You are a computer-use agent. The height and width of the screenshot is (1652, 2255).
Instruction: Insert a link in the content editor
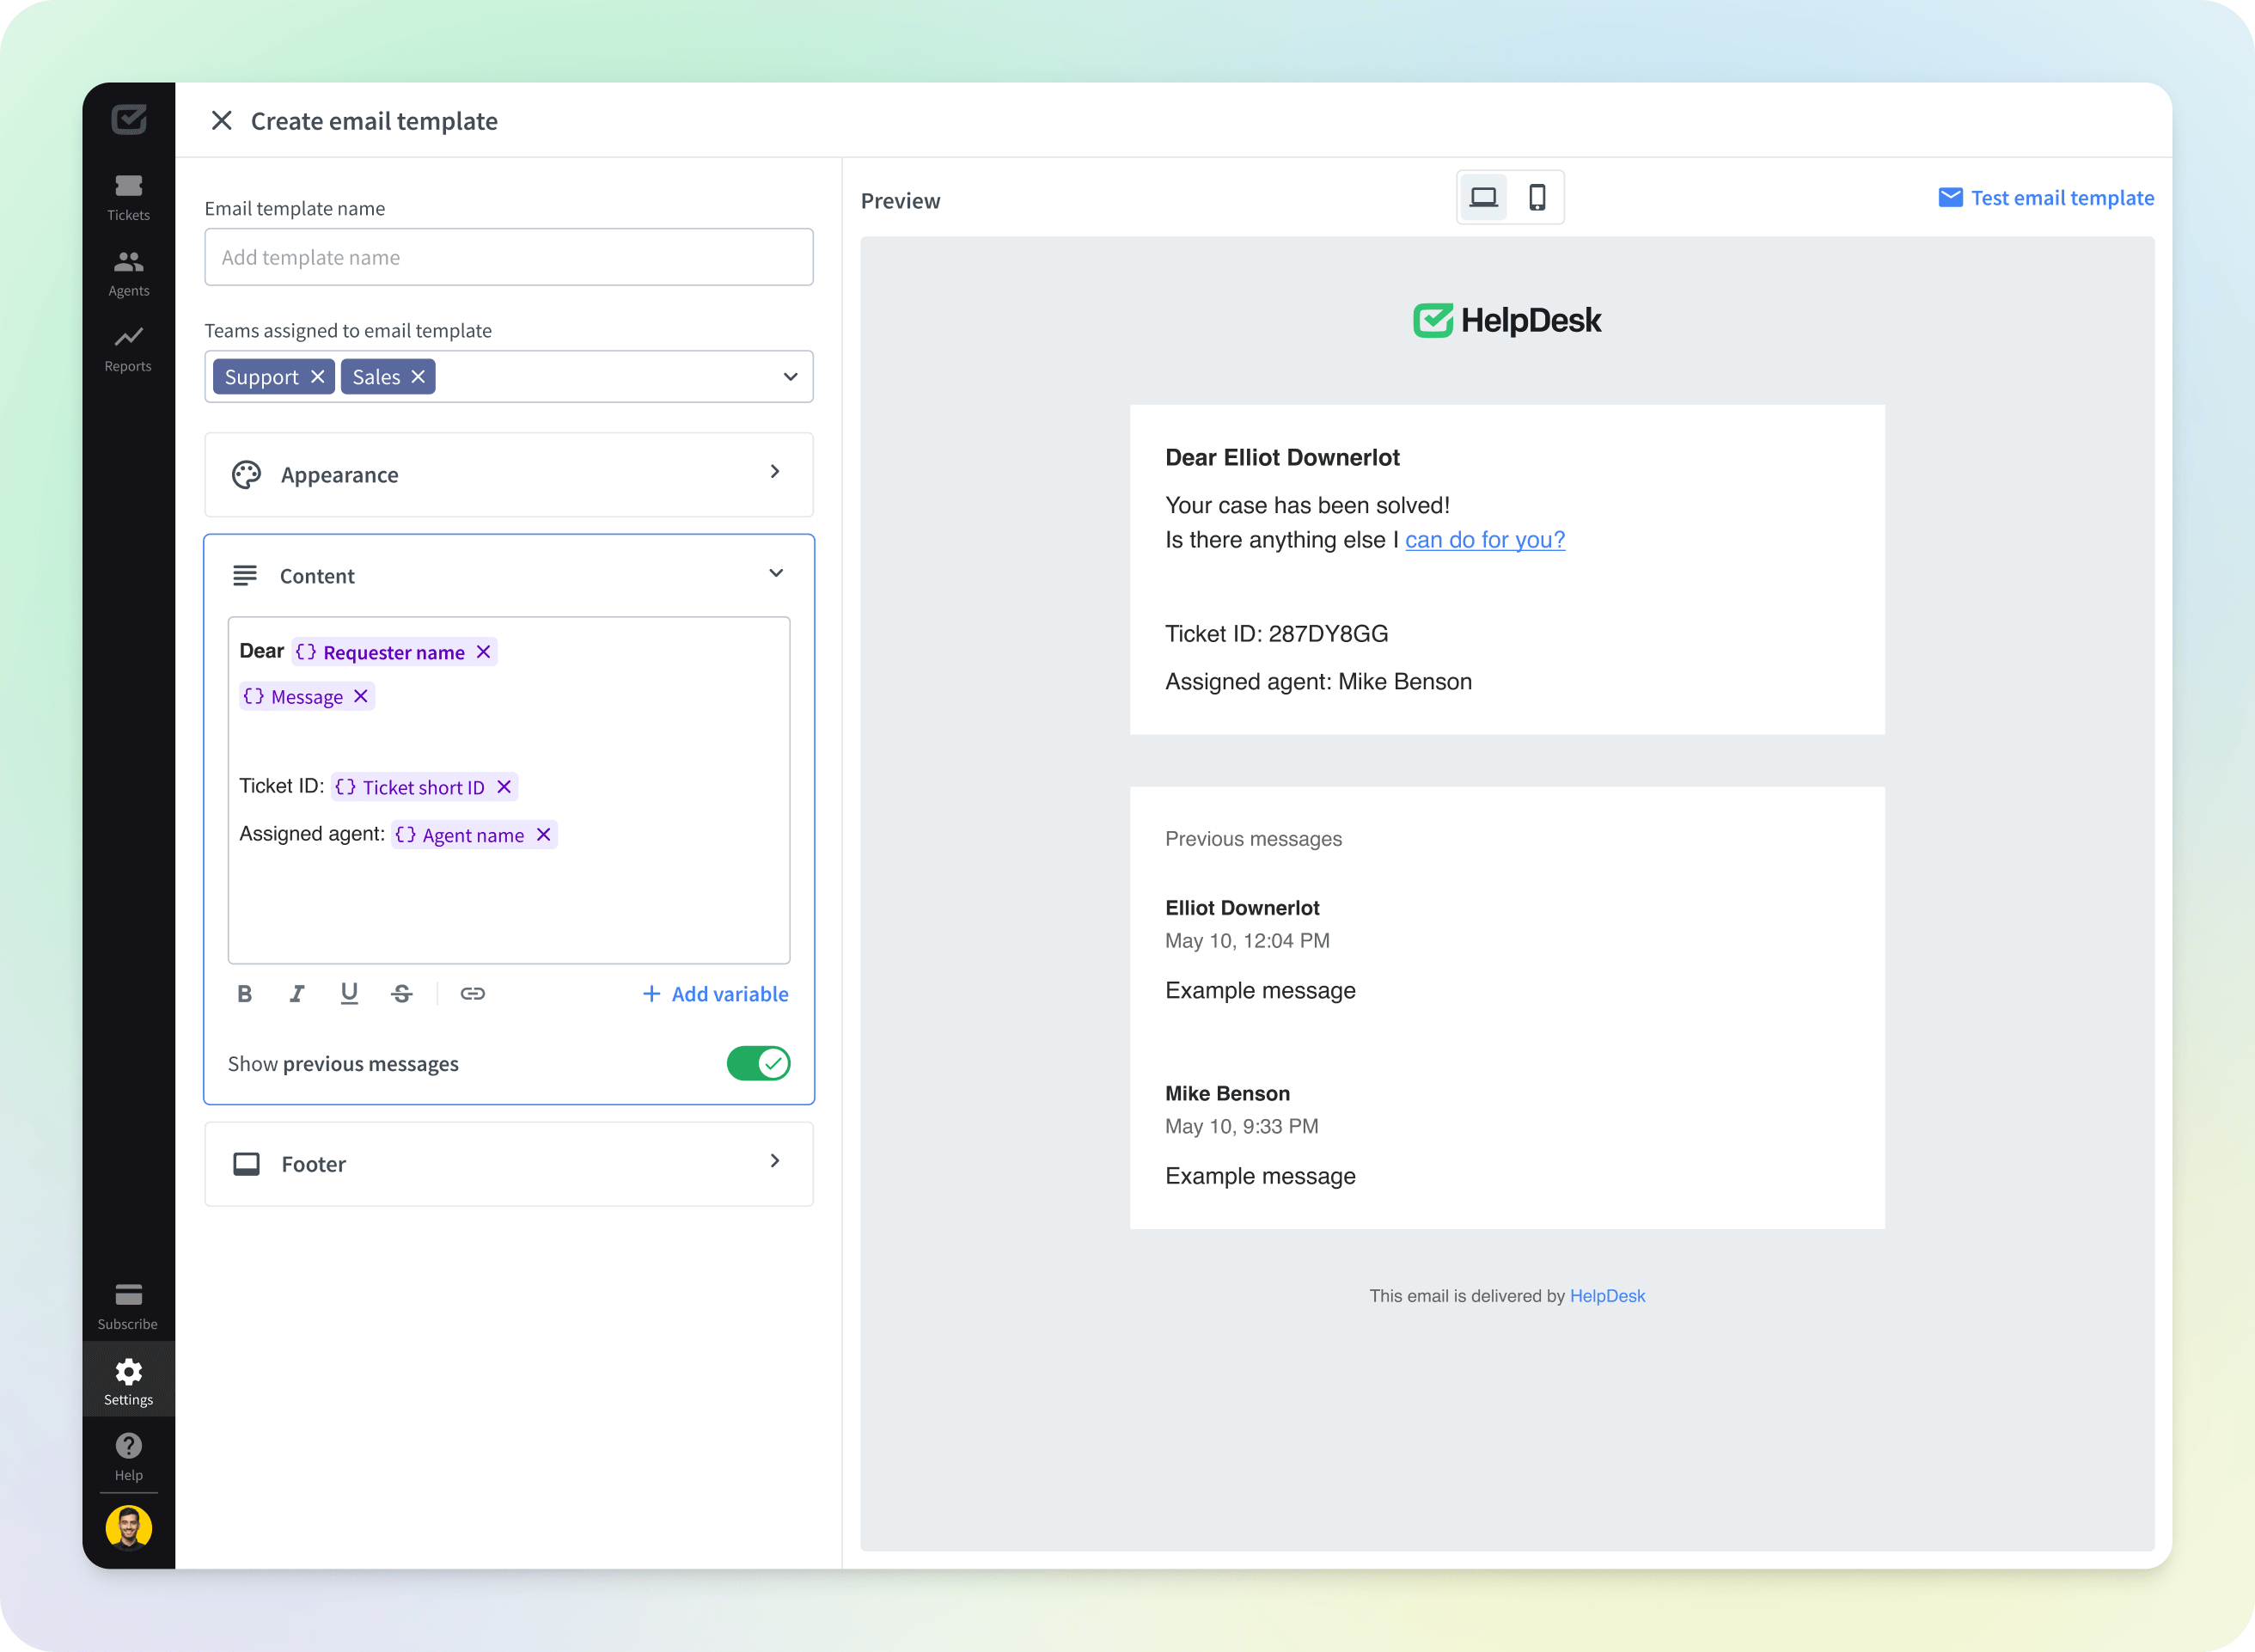pyautogui.click(x=473, y=993)
